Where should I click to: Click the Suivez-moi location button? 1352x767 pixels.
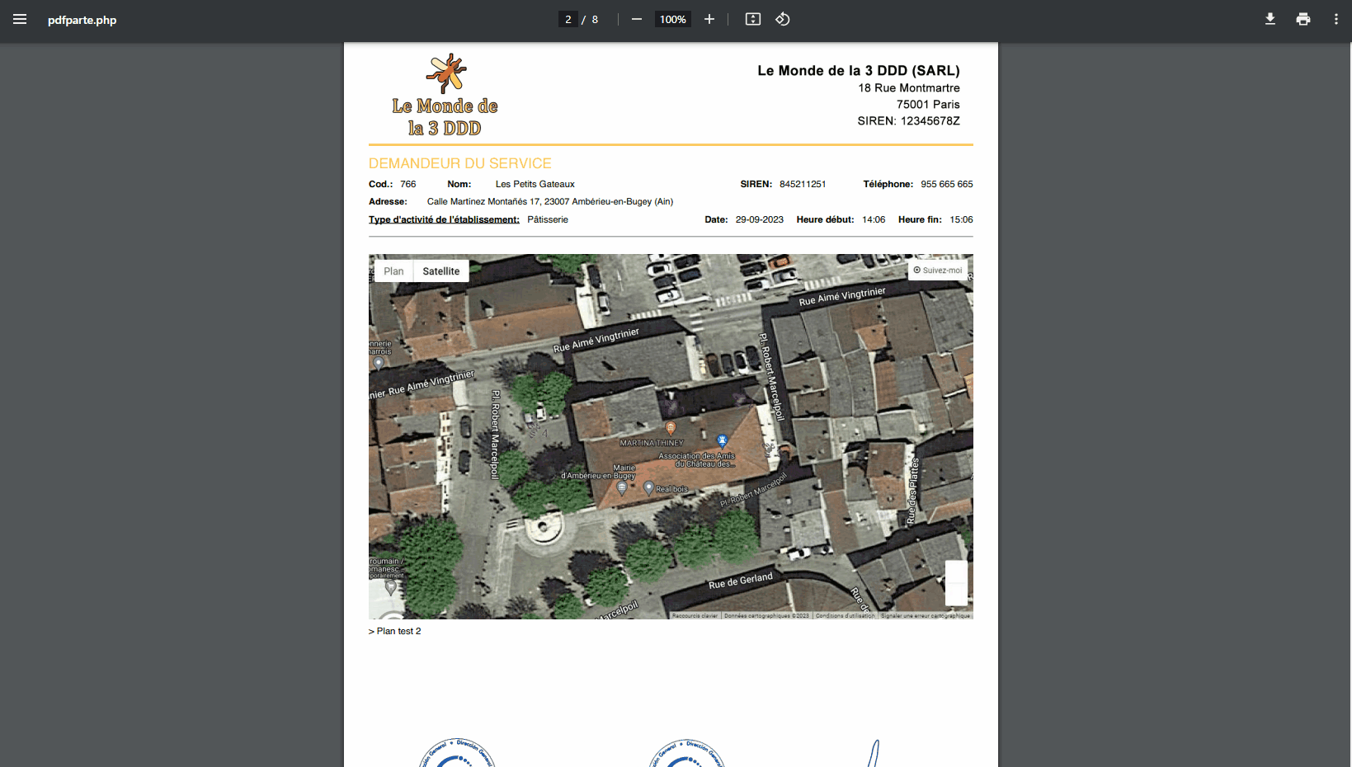click(938, 271)
